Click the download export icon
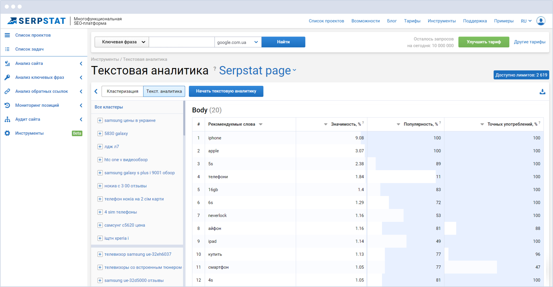Image resolution: width=553 pixels, height=287 pixels. pos(542,92)
